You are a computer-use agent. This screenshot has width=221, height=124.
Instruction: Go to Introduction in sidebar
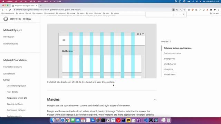(9, 37)
